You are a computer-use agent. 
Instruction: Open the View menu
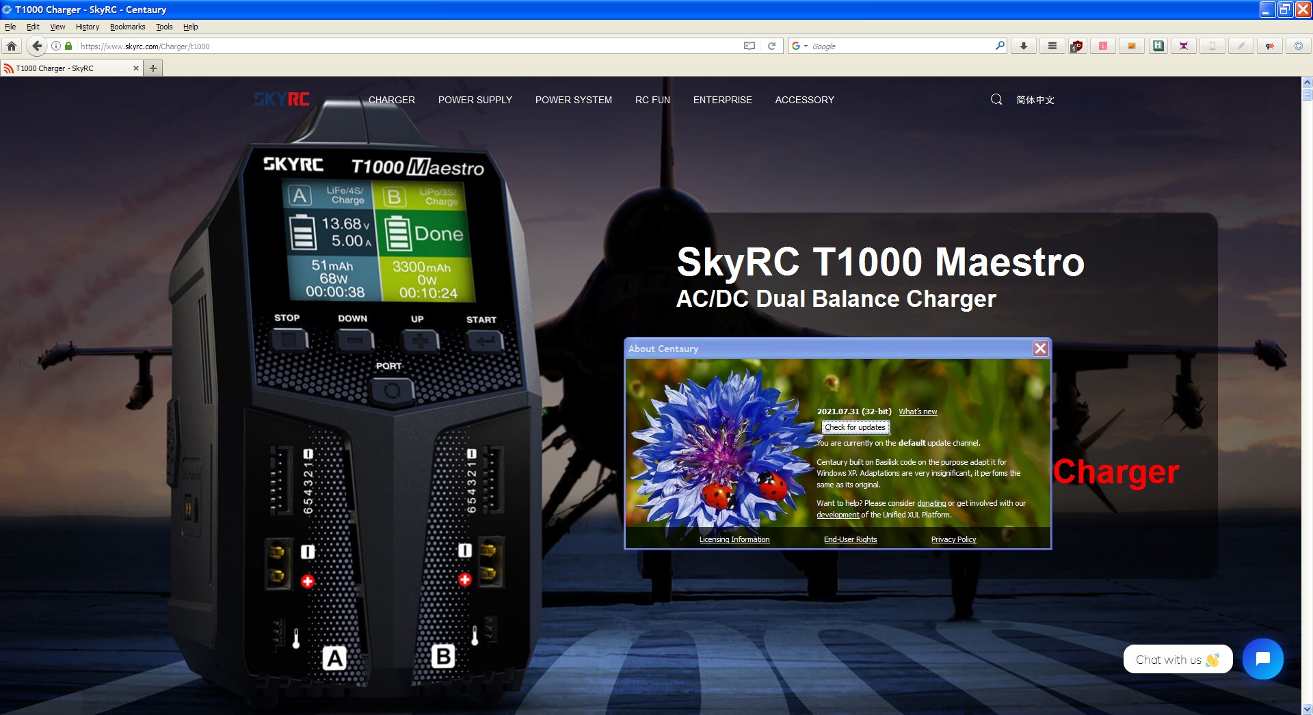pyautogui.click(x=57, y=27)
